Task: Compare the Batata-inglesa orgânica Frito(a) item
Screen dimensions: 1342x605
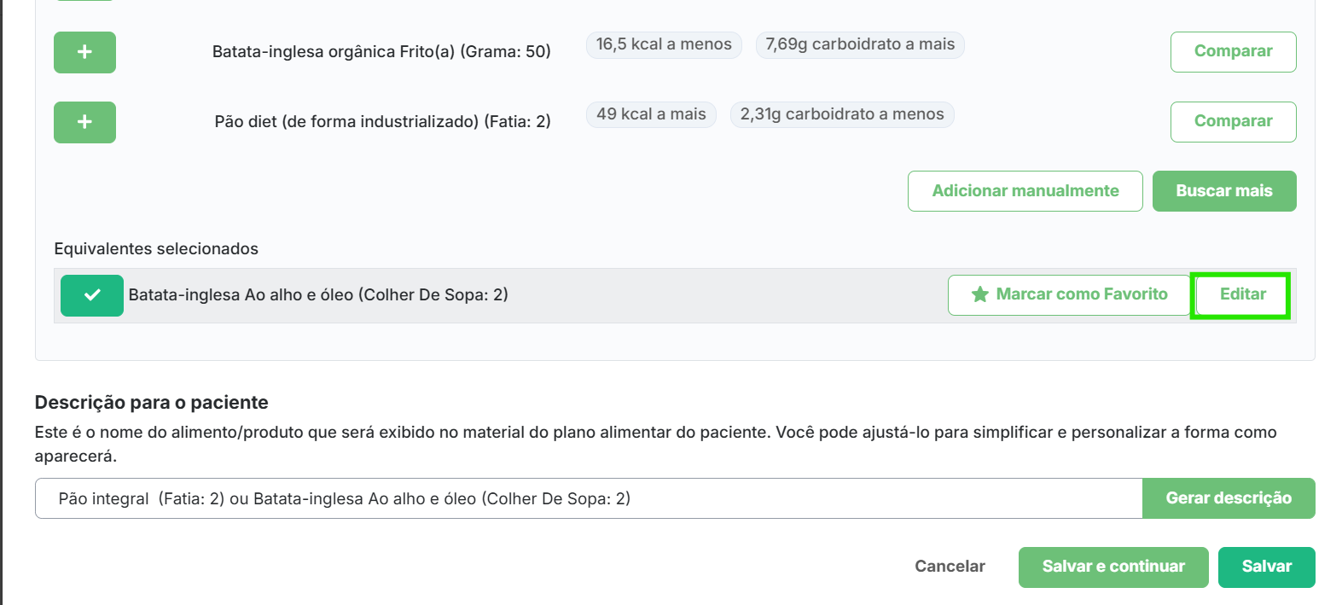Action: tap(1233, 51)
